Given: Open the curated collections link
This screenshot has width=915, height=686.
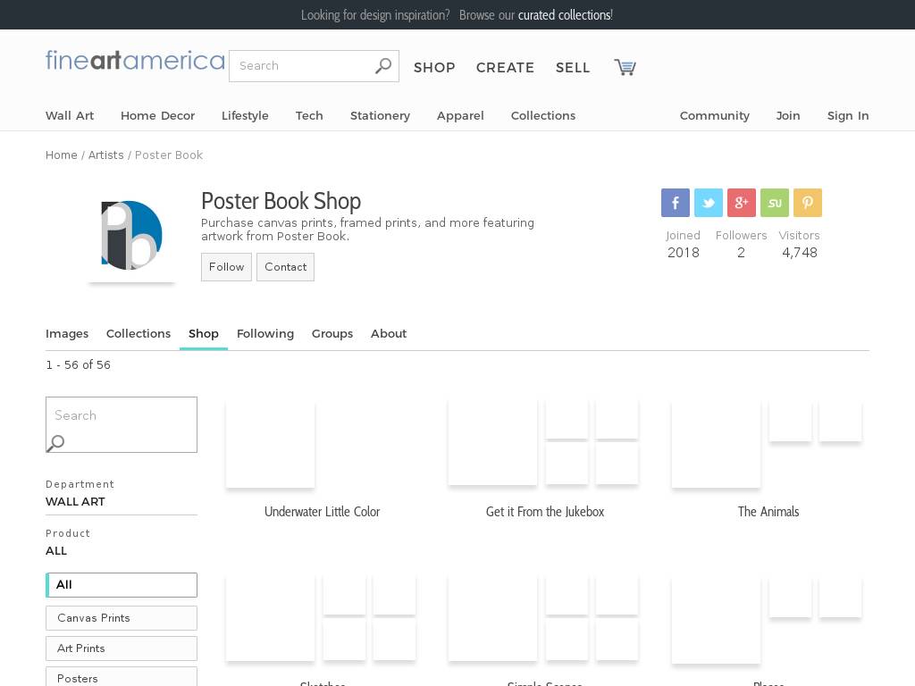Looking at the screenshot, I should (x=564, y=15).
